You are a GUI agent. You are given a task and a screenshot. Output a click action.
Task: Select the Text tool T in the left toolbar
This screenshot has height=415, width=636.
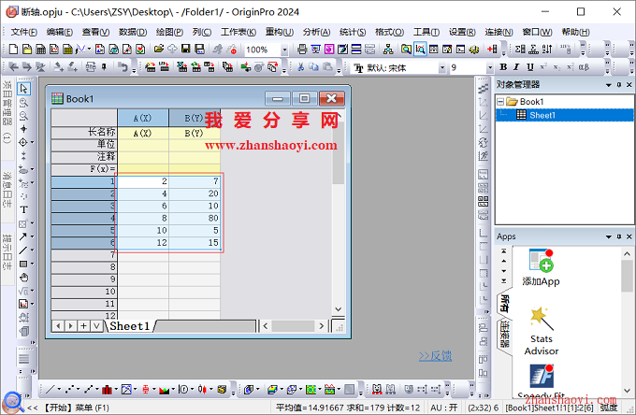23,210
